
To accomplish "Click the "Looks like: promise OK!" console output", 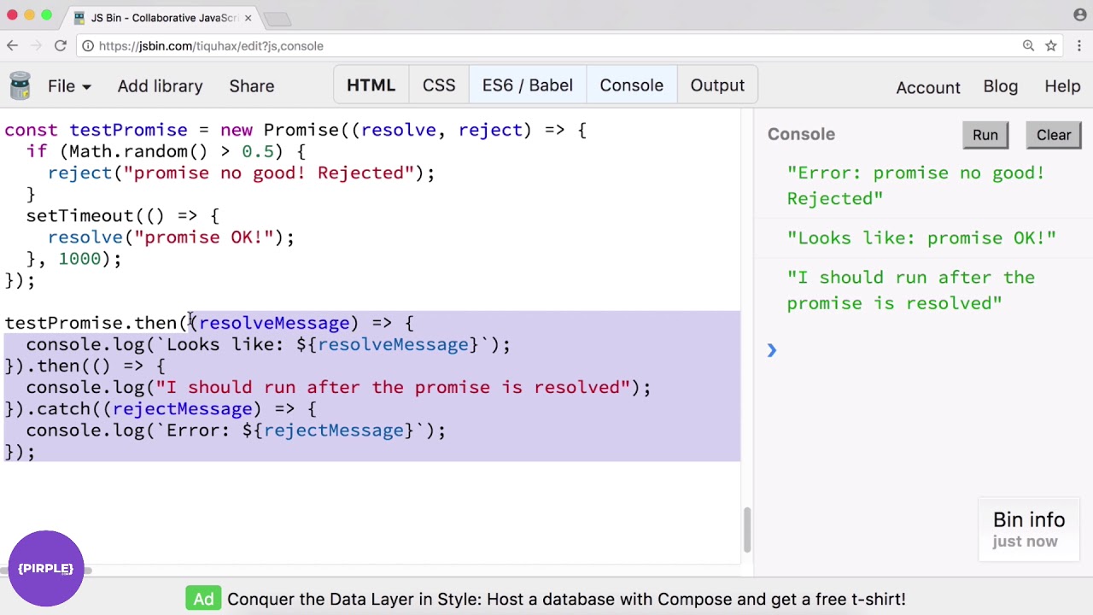I will click(x=921, y=238).
